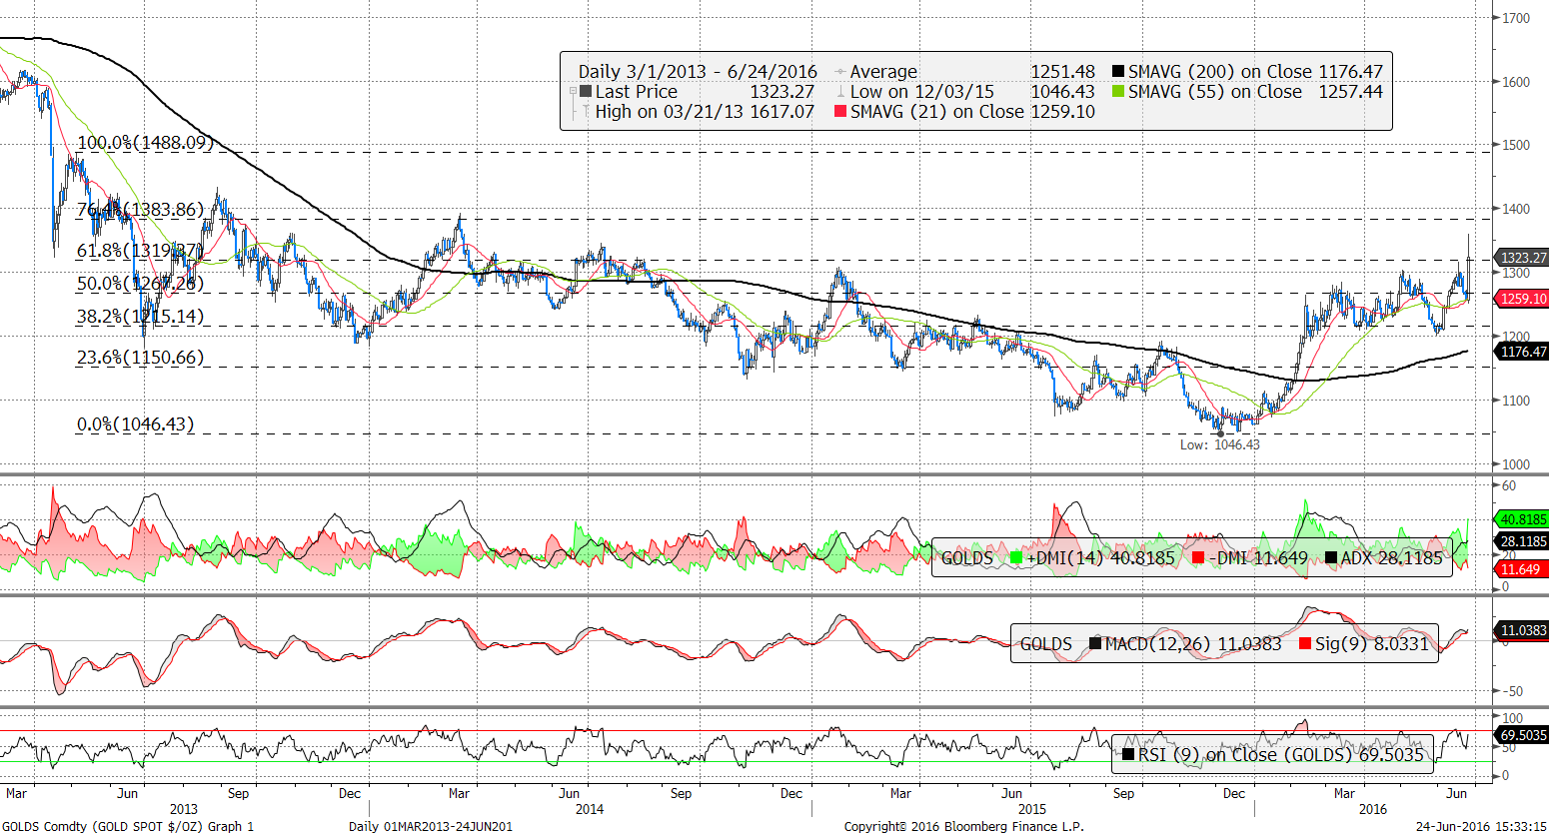
Task: Click the black RSI (9) legend swatch
Action: click(1129, 755)
